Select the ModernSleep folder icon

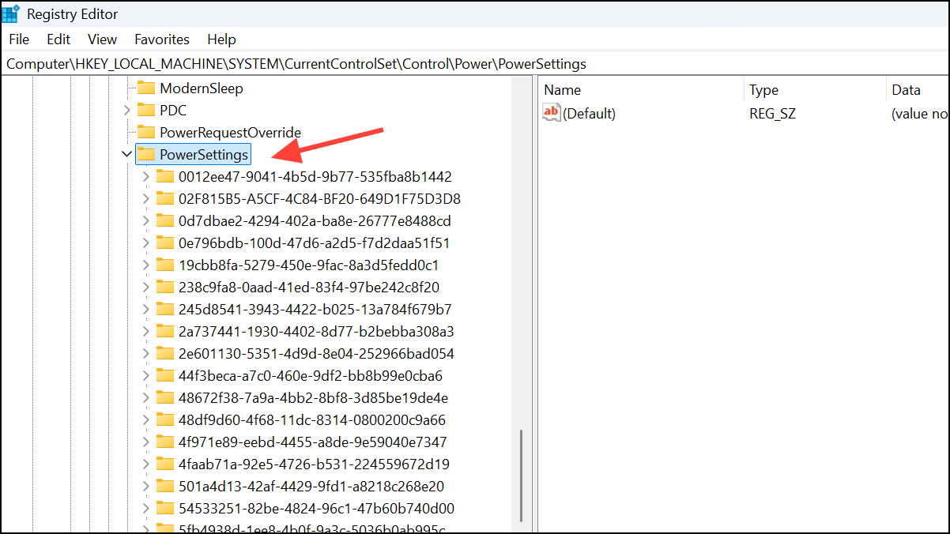click(146, 88)
